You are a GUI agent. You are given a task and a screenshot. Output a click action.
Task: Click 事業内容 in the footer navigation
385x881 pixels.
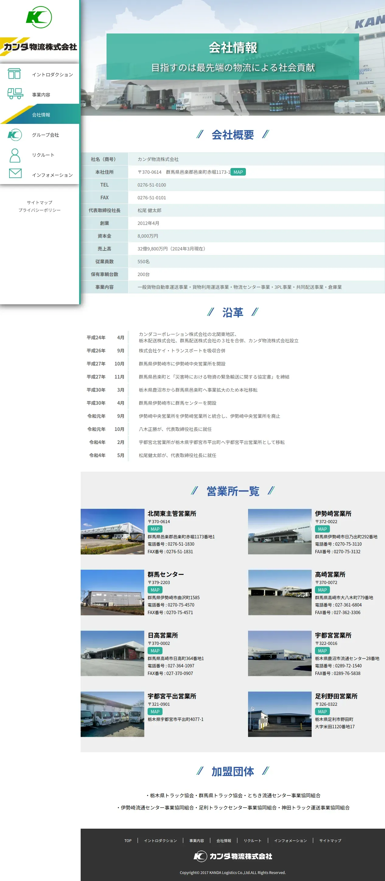[x=197, y=840]
